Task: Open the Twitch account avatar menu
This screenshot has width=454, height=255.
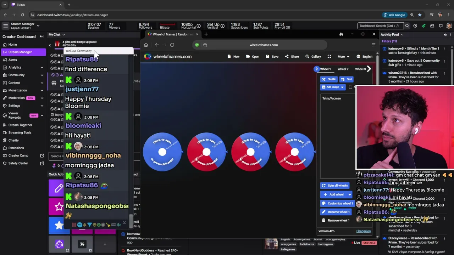Action: 449,26
